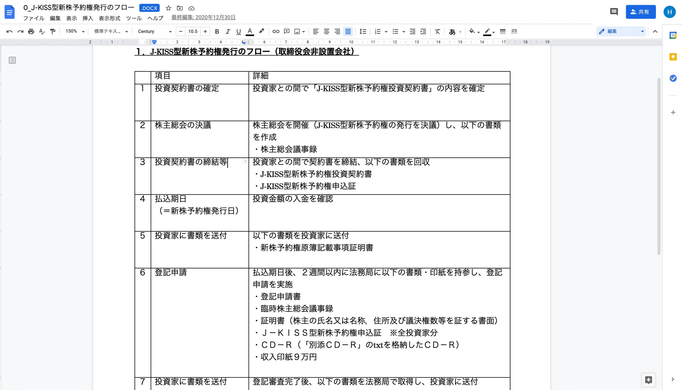The height and width of the screenshot is (390, 682).
Task: Star this document
Action: pos(168,8)
